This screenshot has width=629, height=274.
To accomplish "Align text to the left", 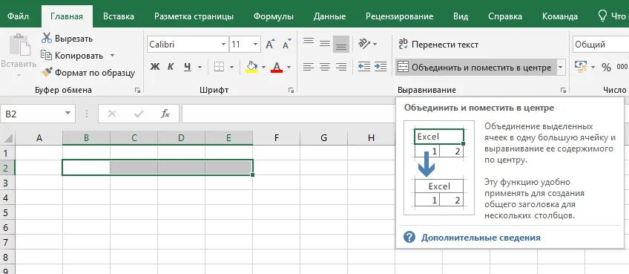I will [x=309, y=67].
